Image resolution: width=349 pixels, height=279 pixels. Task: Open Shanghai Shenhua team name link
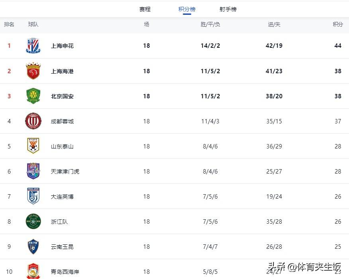click(62, 46)
